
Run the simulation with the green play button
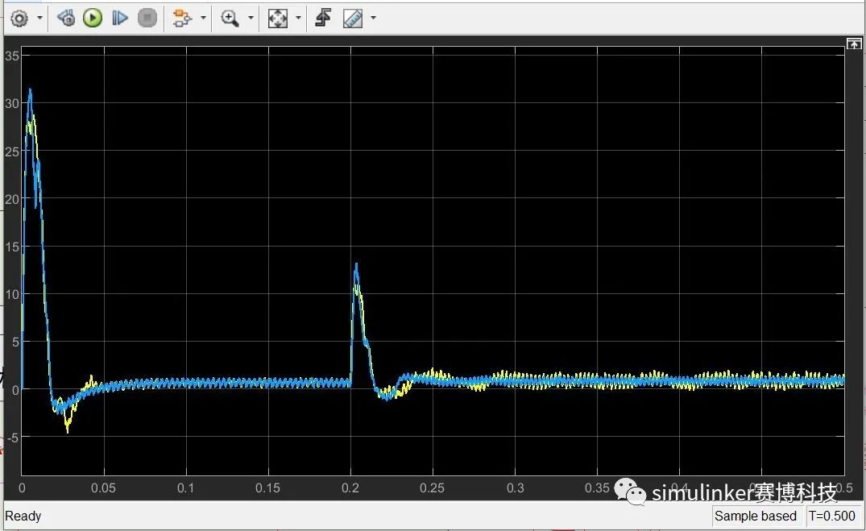[x=93, y=19]
